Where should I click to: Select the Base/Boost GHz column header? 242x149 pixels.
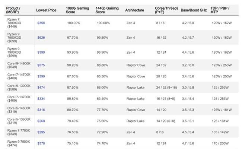[x=194, y=10]
